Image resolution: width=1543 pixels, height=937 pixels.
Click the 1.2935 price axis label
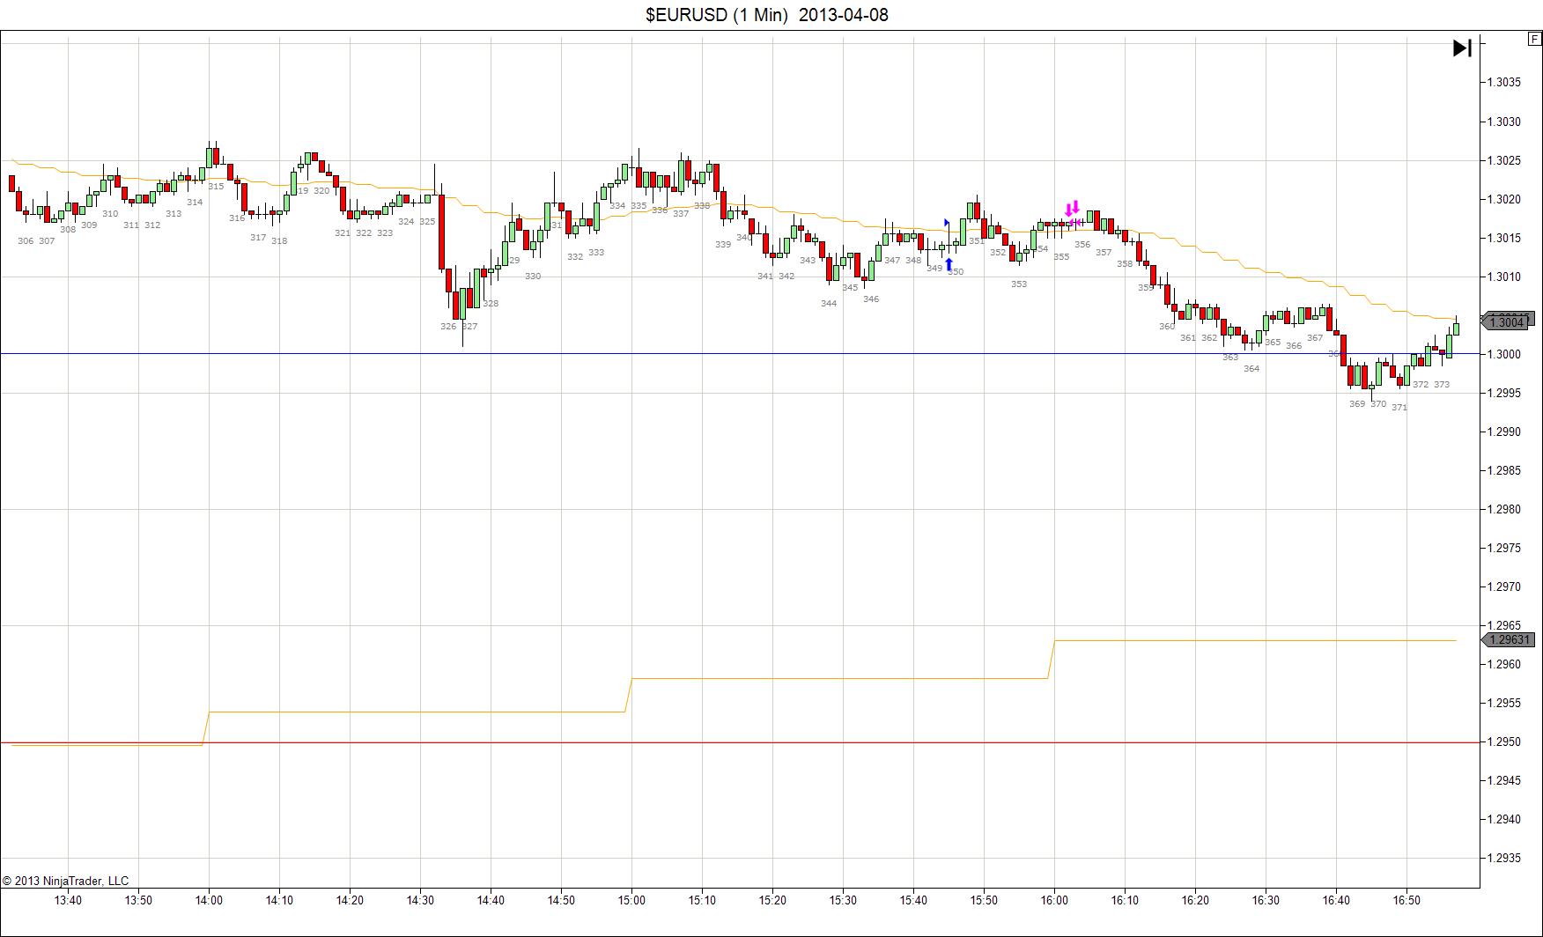click(x=1504, y=858)
